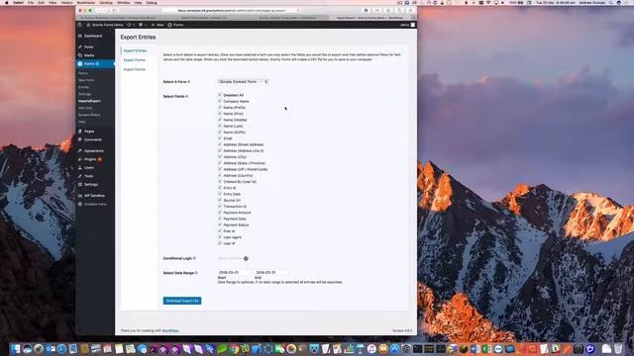Image resolution: width=634 pixels, height=356 pixels.
Task: Open Google Chrome in the Dock
Action: pos(234,349)
